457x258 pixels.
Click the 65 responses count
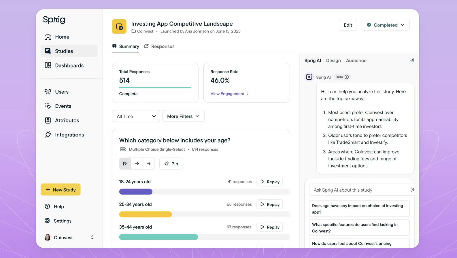click(239, 205)
